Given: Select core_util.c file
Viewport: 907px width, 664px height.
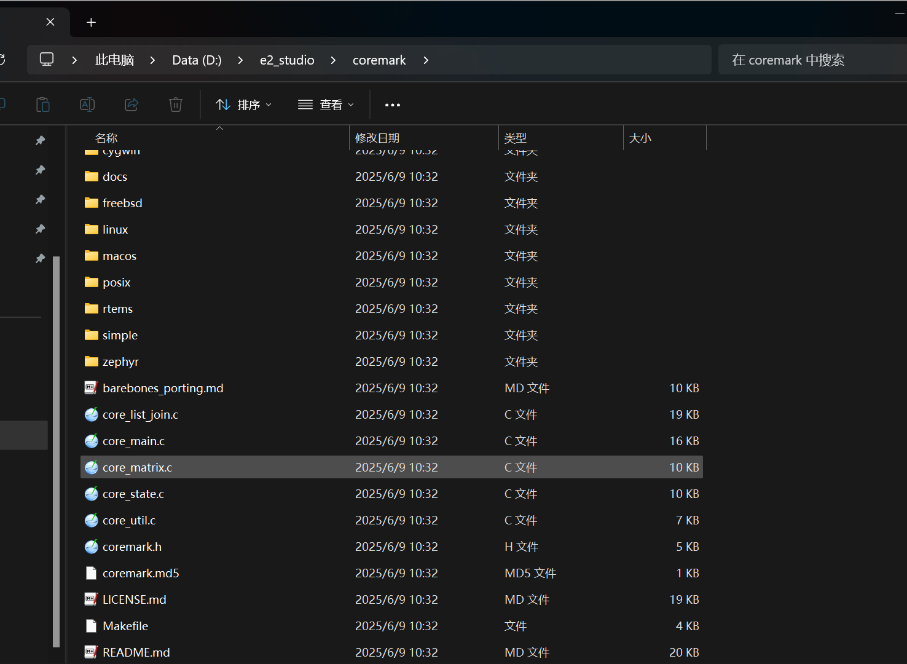Looking at the screenshot, I should pyautogui.click(x=129, y=520).
